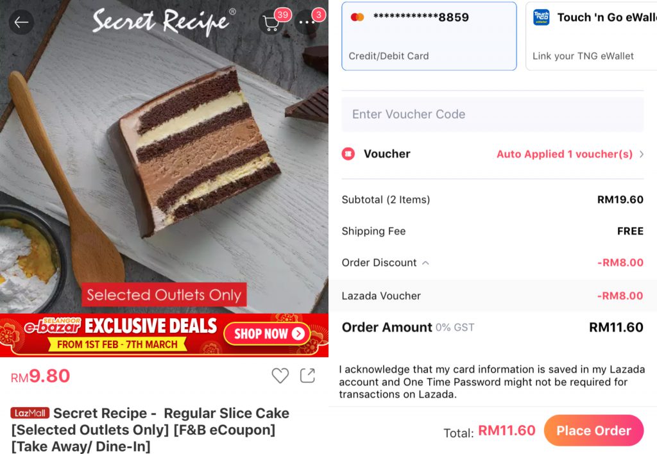The image size is (657, 454).
Task: Tap the LazMall badge
Action: coord(30,413)
